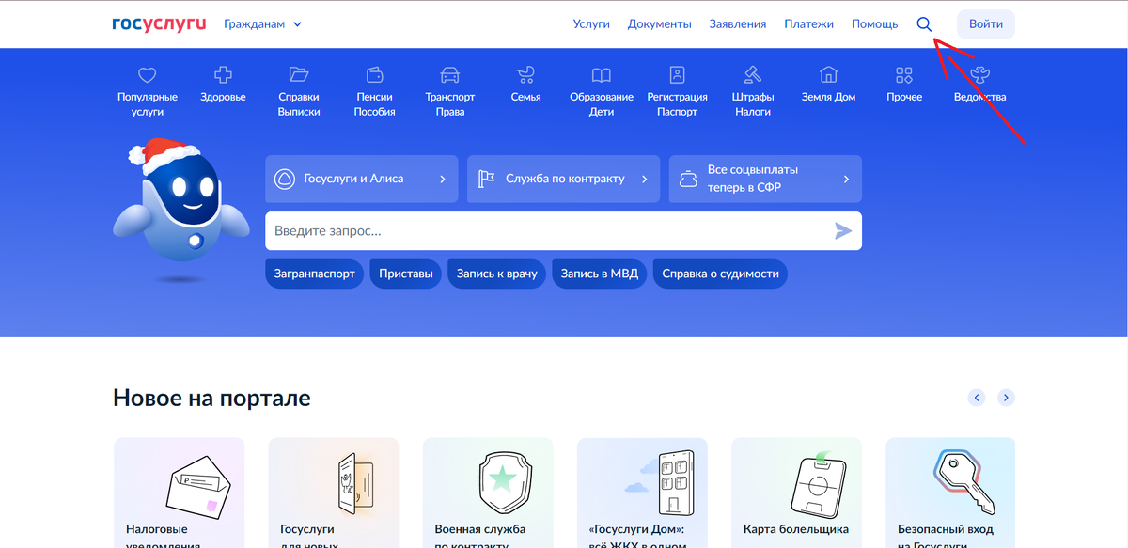Open the Гражданам audience dropdown
This screenshot has width=1128, height=548.
click(261, 23)
